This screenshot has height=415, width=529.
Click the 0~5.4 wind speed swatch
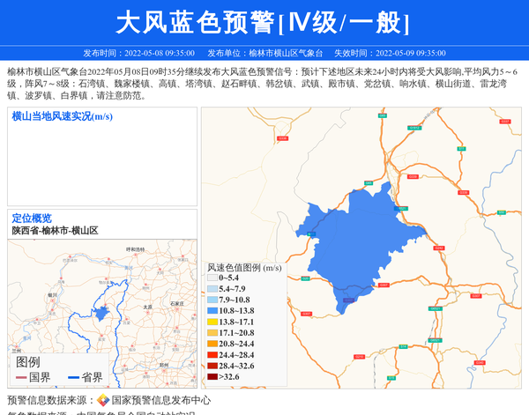tap(212, 278)
